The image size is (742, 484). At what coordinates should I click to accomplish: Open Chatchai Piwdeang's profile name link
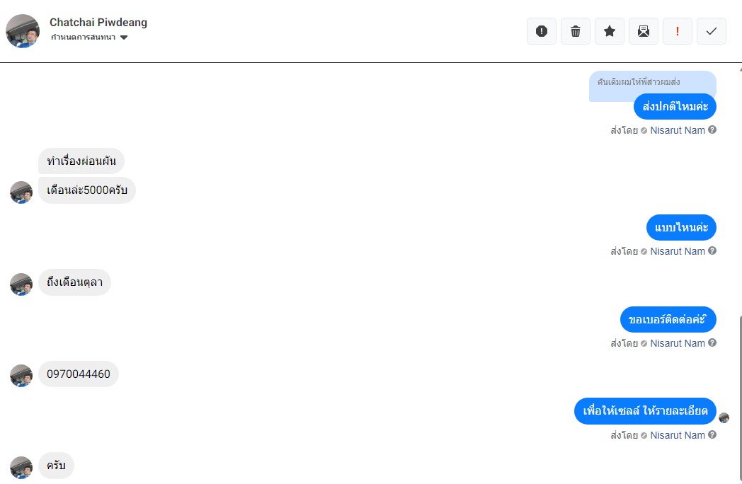[98, 23]
